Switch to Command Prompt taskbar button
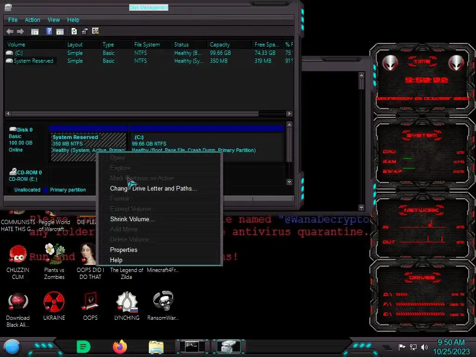 click(x=192, y=347)
